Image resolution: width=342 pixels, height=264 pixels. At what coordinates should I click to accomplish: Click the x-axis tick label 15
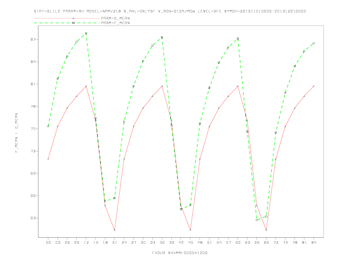95,242
